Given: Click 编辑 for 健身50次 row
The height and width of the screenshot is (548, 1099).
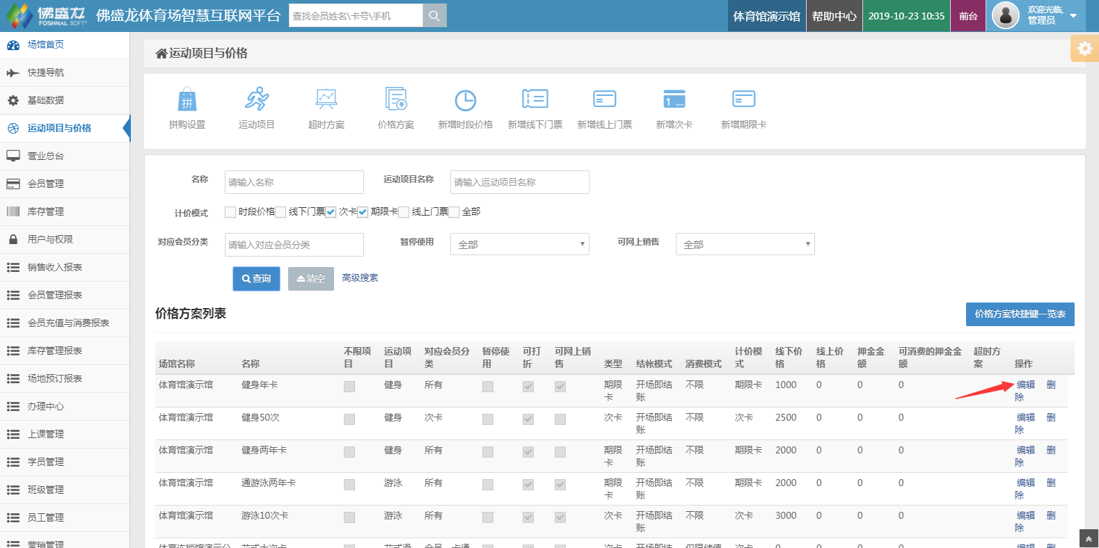Looking at the screenshot, I should point(1026,417).
